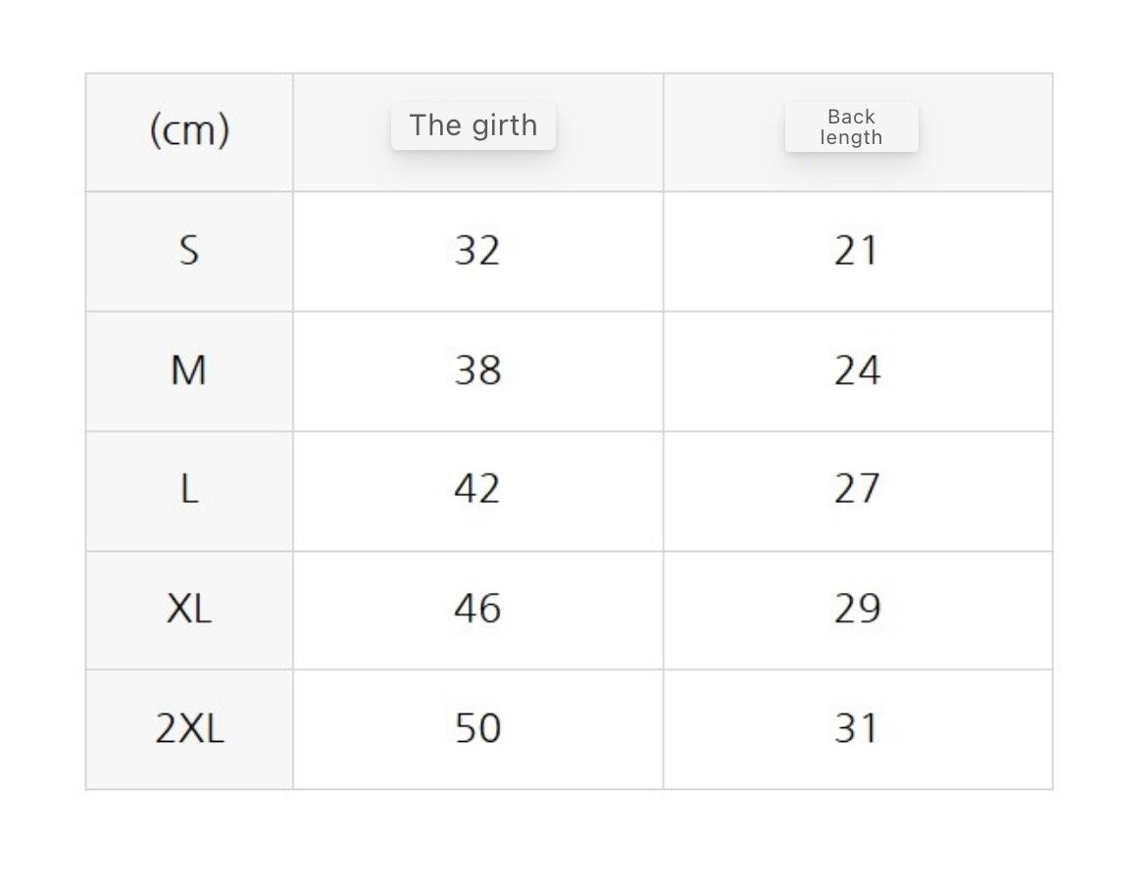
Task: Click the word "Back" in header label
Action: point(851,117)
